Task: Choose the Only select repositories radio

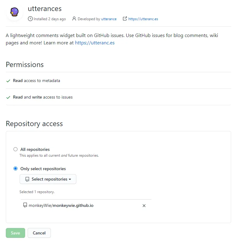Action: pos(15,169)
